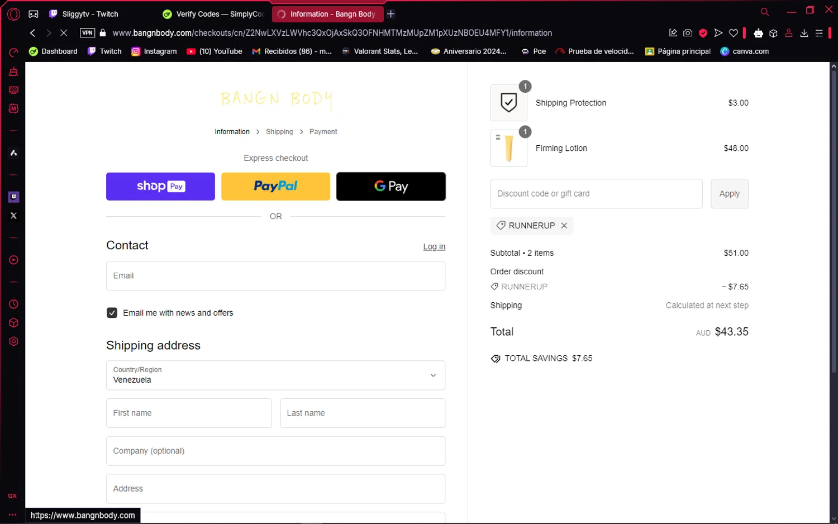Viewport: 838px width, 524px height.
Task: Open the X (Twitter) sidebar icon
Action: pyautogui.click(x=13, y=216)
